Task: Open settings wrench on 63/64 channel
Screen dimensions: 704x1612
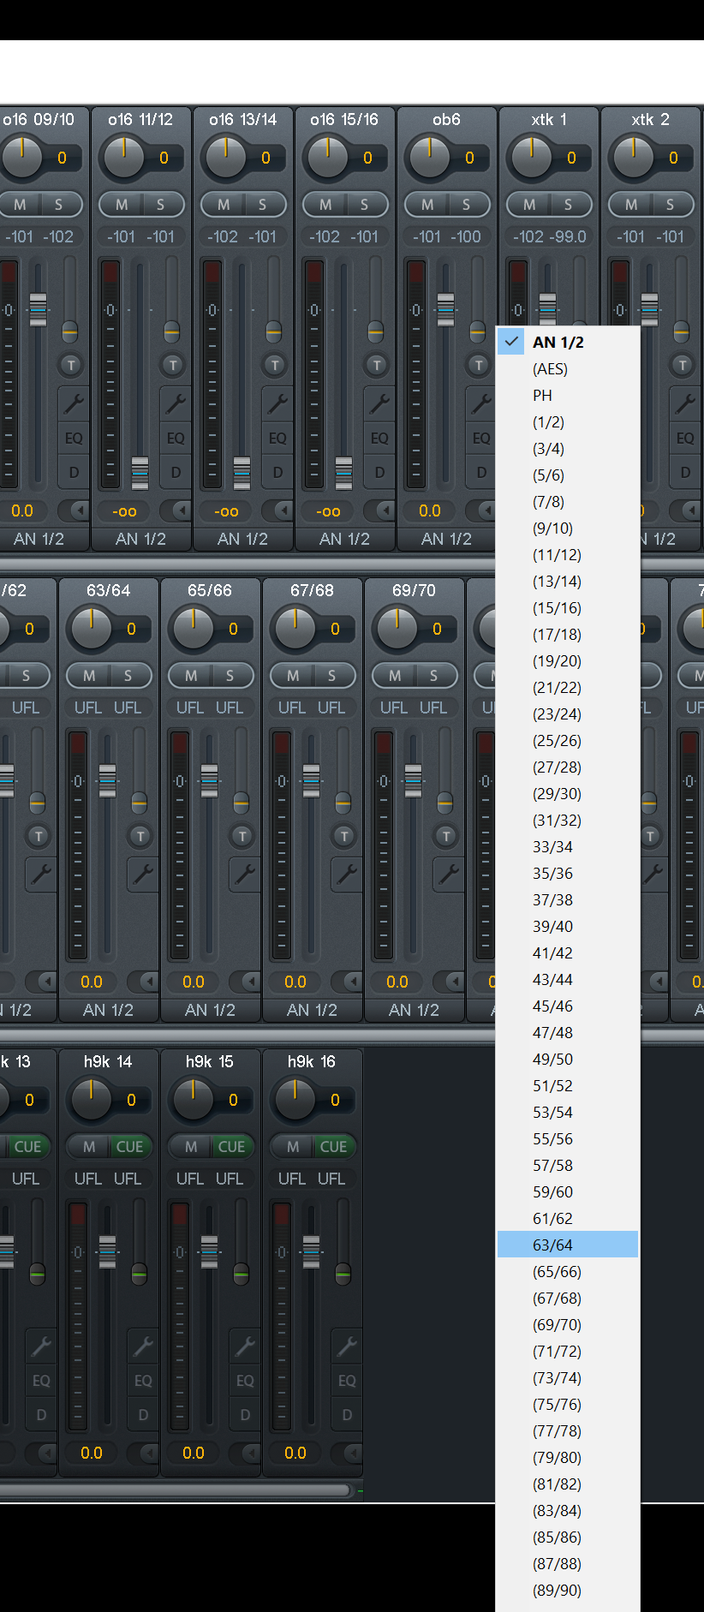Action: point(142,874)
